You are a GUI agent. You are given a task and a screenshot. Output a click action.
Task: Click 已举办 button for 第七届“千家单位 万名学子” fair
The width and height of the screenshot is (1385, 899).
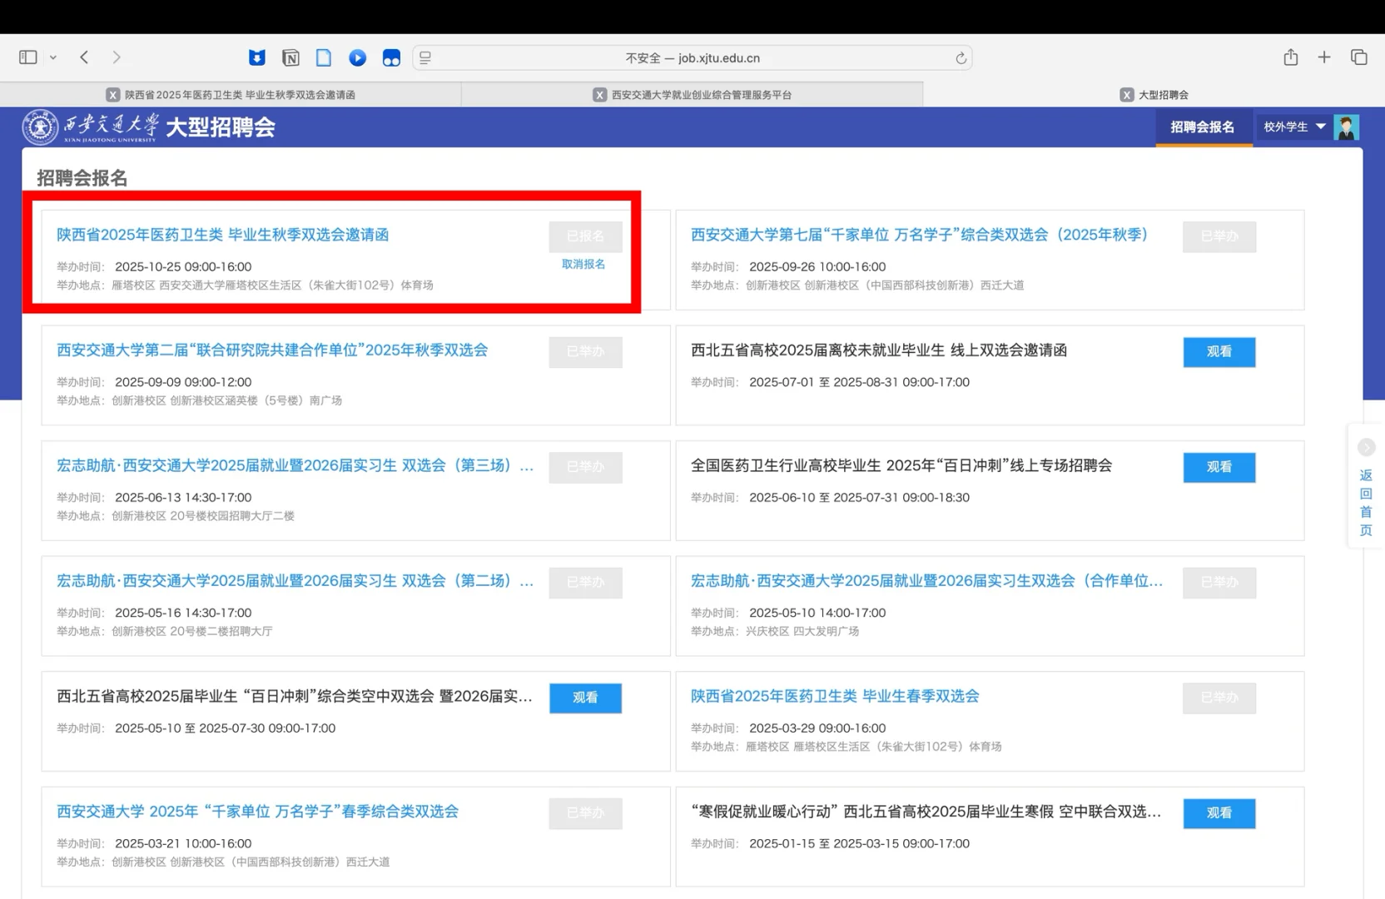tap(1219, 236)
